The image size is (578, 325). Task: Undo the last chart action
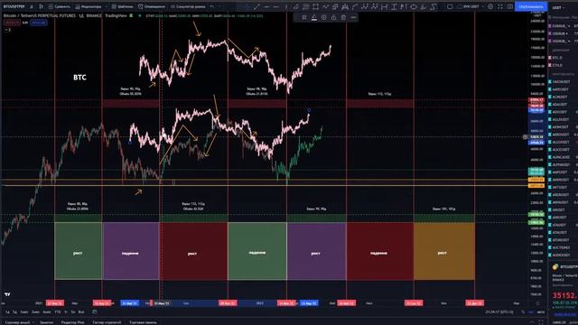[212, 6]
